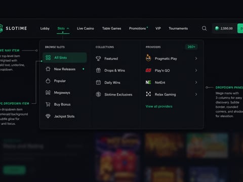Screen dimensions: 243x182
Task: Click the Play'n GO logo icon
Action: point(148,70)
